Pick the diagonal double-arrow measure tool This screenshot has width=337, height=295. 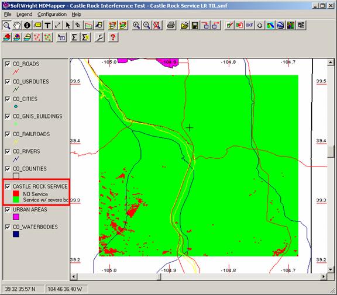tap(57, 25)
